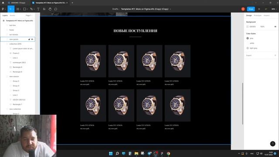The width and height of the screenshot is (279, 157).
Task: Click the Background color swatch
Action: pos(248,27)
